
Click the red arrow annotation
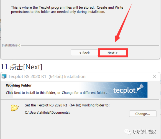124,23
